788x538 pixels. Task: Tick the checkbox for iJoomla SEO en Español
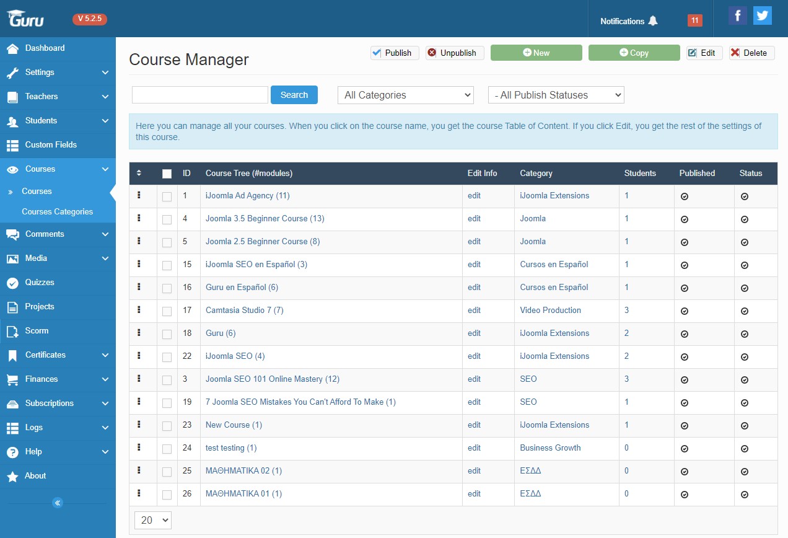click(167, 265)
